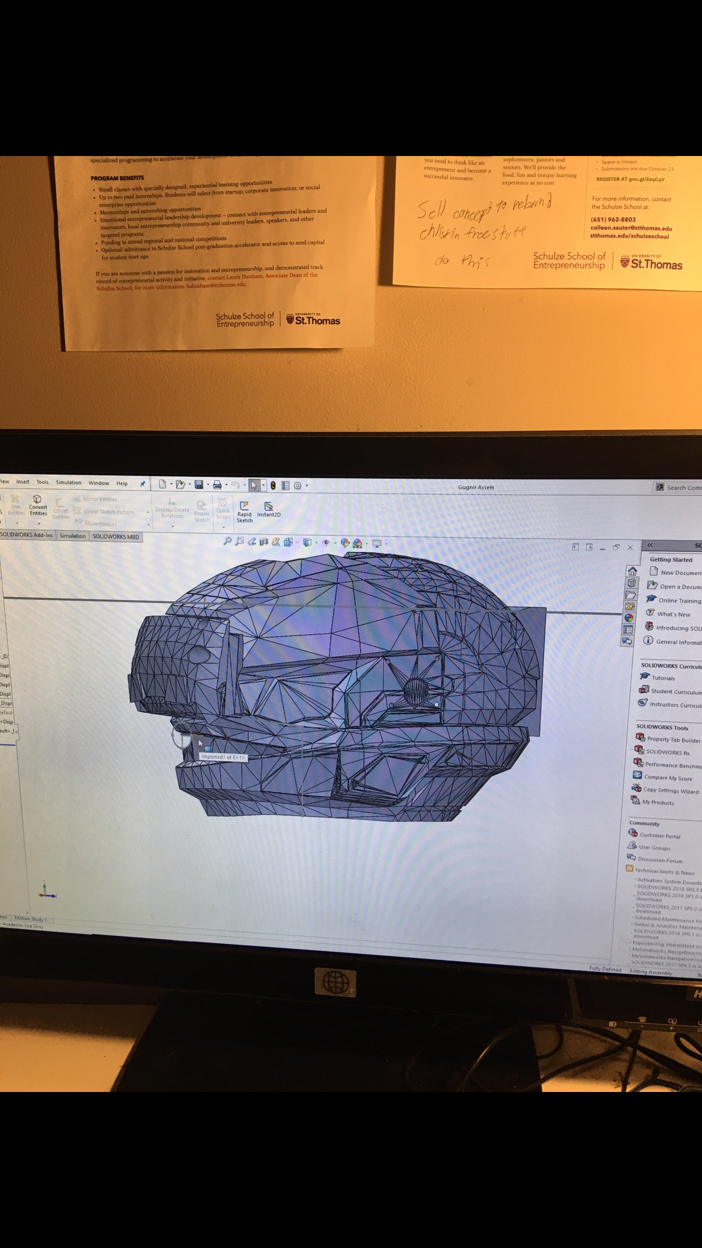
Task: Click the Previous View icon
Action: tap(252, 541)
